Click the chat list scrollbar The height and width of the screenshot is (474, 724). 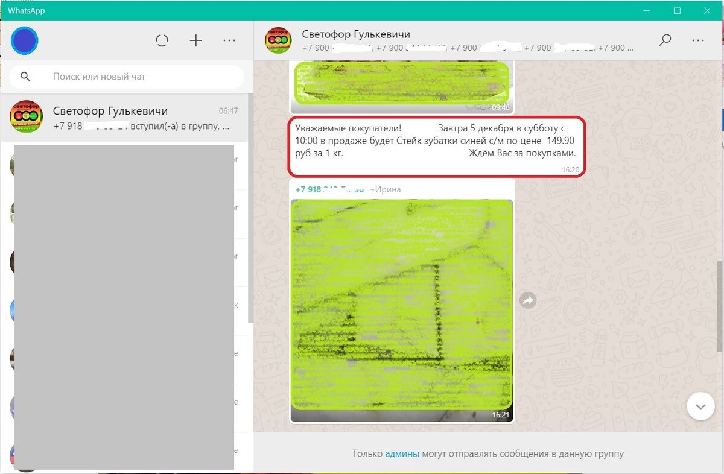(x=251, y=208)
